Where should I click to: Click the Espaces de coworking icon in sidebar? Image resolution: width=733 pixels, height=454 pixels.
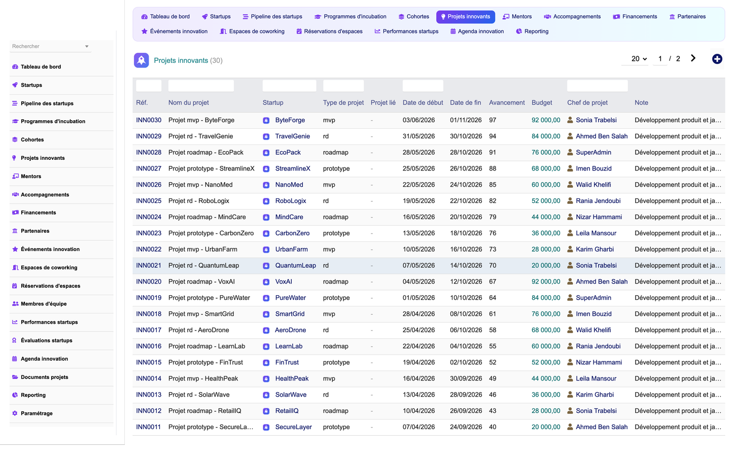click(x=15, y=267)
